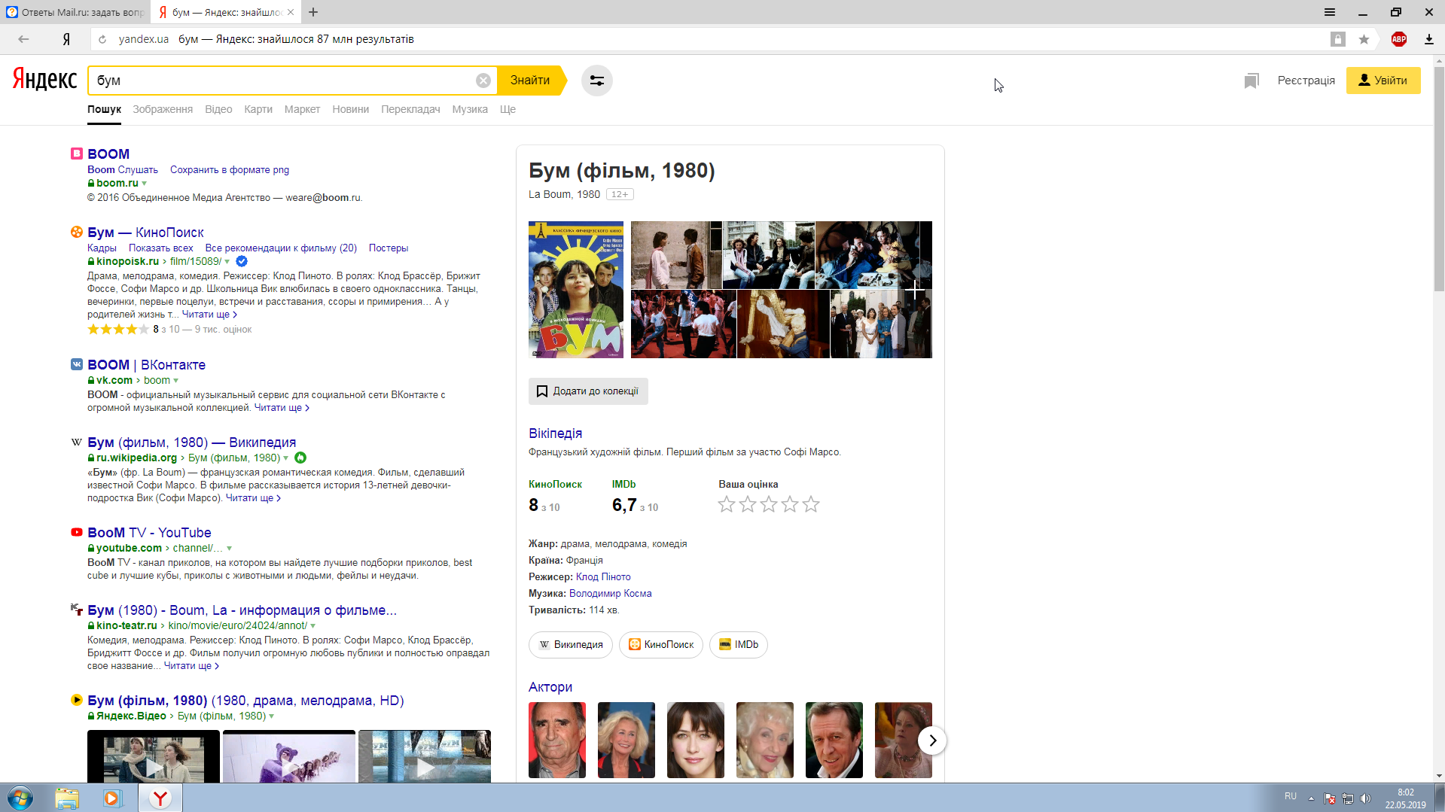
Task: Click the volume speaker tray icon
Action: [1366, 798]
